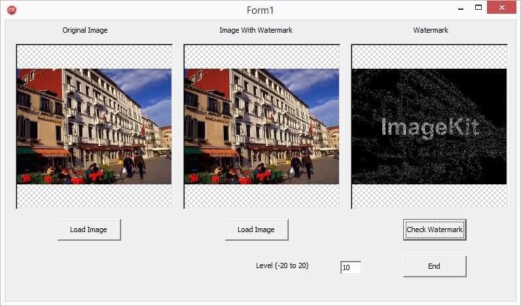Viewport: 521px width, 306px height.
Task: Click the 'Image With Watermark' label
Action: [x=256, y=30]
